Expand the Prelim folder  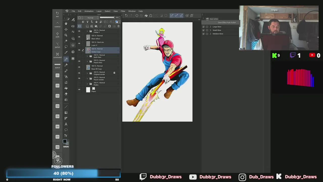coord(87,84)
